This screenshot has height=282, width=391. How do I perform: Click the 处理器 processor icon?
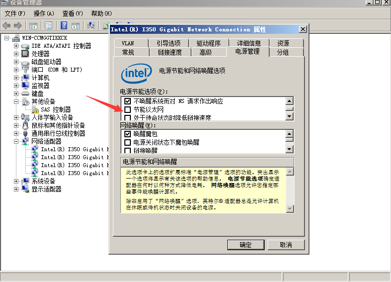tap(25, 54)
